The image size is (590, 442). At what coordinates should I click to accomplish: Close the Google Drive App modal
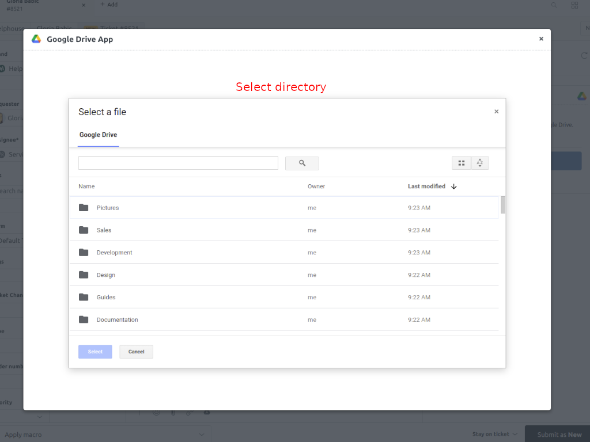(541, 39)
